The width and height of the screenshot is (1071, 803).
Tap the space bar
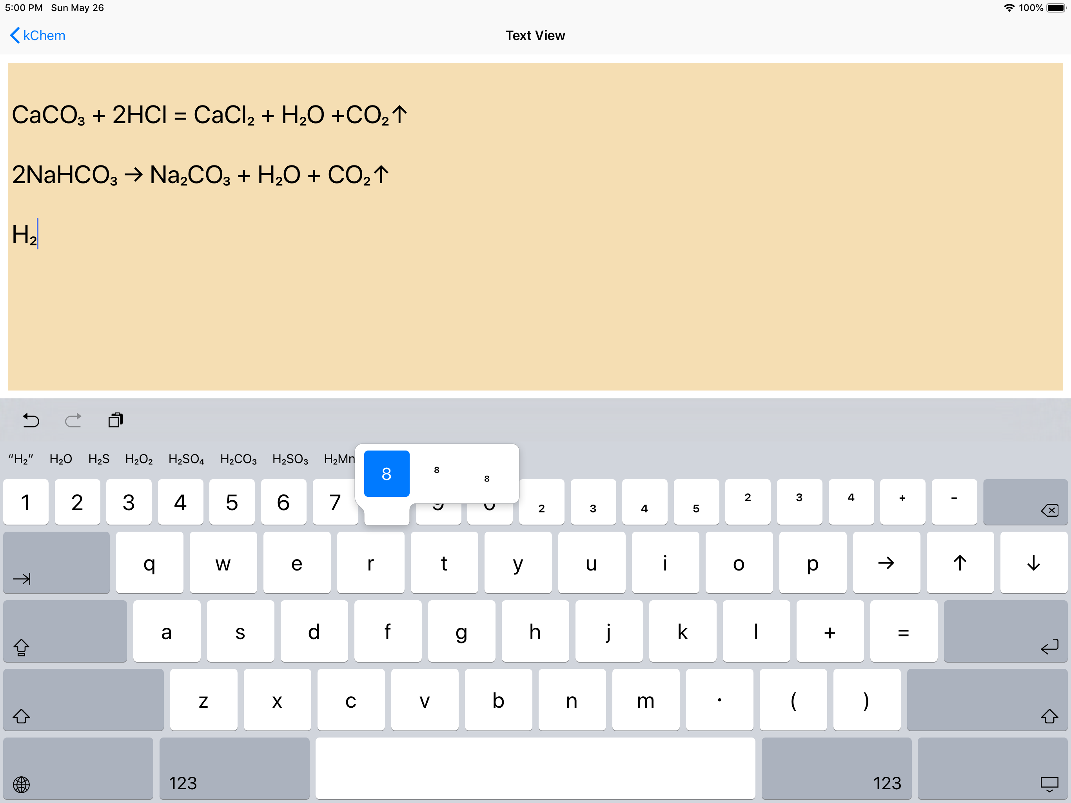[x=535, y=768]
